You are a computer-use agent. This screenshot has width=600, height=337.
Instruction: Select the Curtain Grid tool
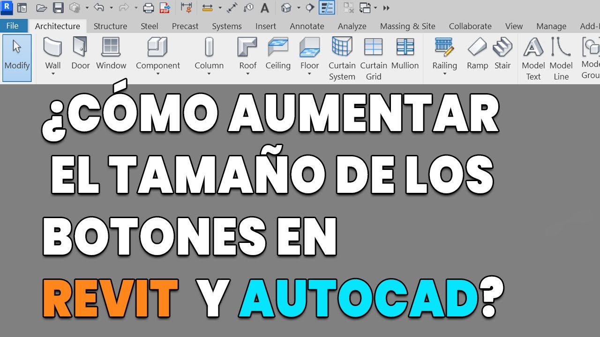tap(374, 58)
